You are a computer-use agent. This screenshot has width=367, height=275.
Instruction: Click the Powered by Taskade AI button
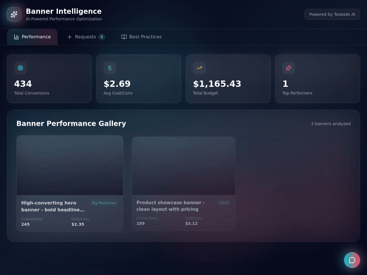tap(332, 14)
